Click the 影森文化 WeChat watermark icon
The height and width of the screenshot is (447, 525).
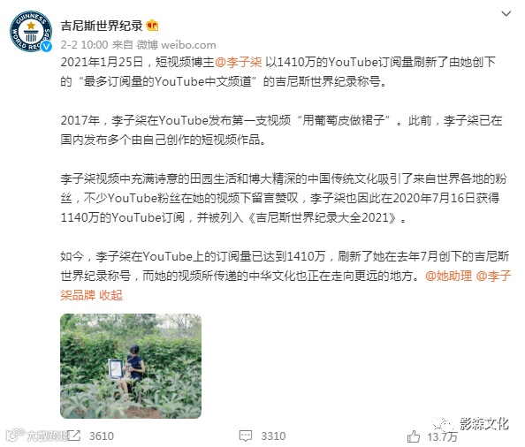click(443, 424)
